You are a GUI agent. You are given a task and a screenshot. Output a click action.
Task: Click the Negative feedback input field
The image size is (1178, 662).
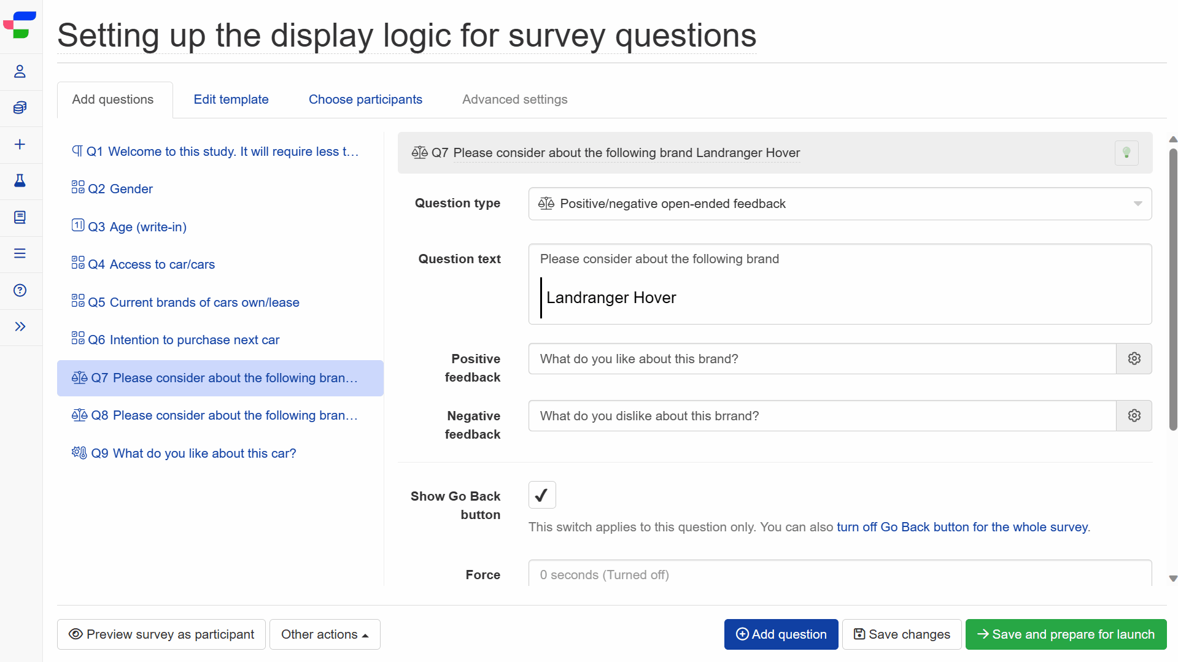(822, 415)
